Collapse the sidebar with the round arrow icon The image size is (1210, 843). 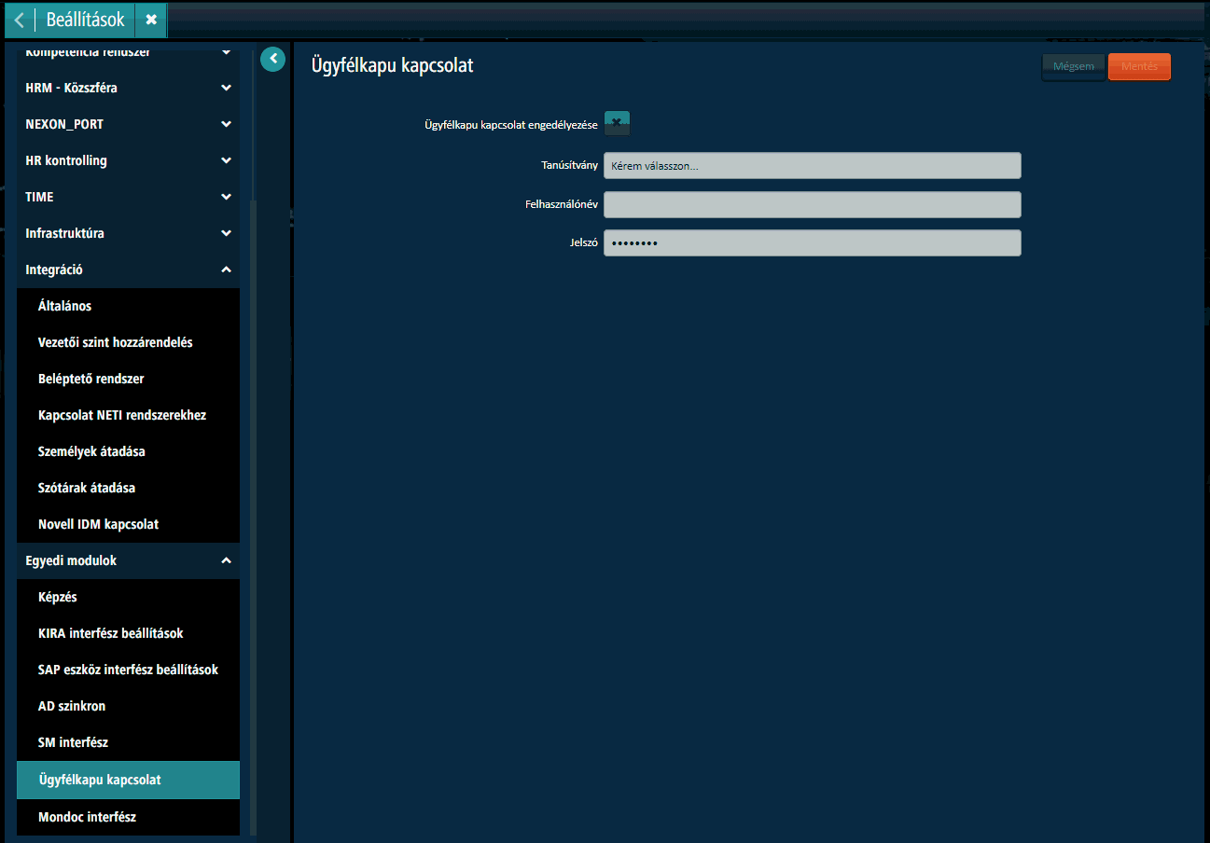click(272, 60)
